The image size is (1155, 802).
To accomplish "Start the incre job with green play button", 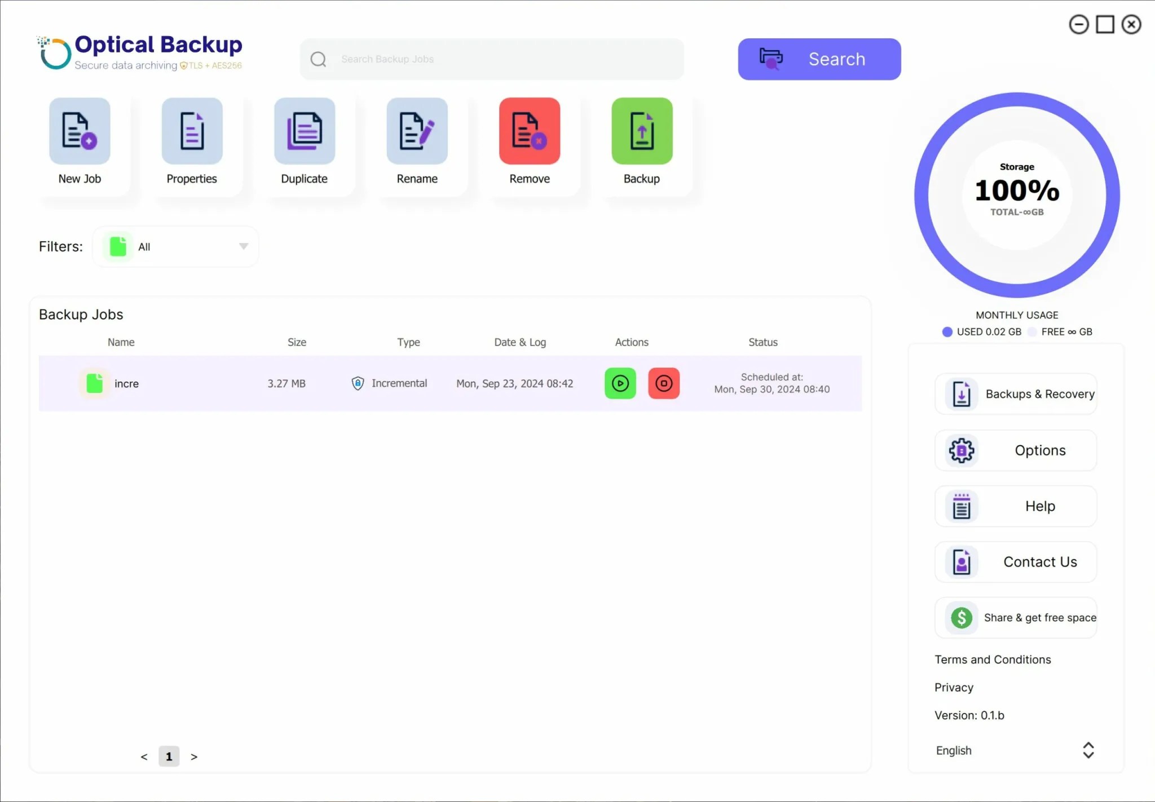I will 620,383.
